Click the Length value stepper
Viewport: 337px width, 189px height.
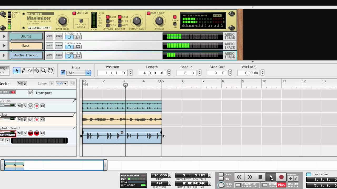coord(169,73)
